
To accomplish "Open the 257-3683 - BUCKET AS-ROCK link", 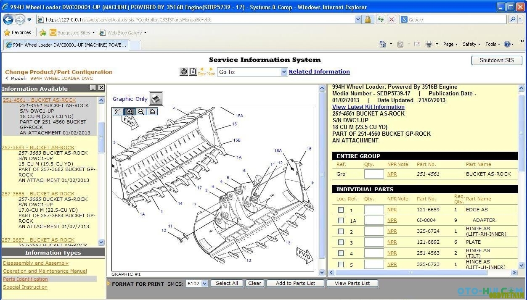I will point(38,147).
